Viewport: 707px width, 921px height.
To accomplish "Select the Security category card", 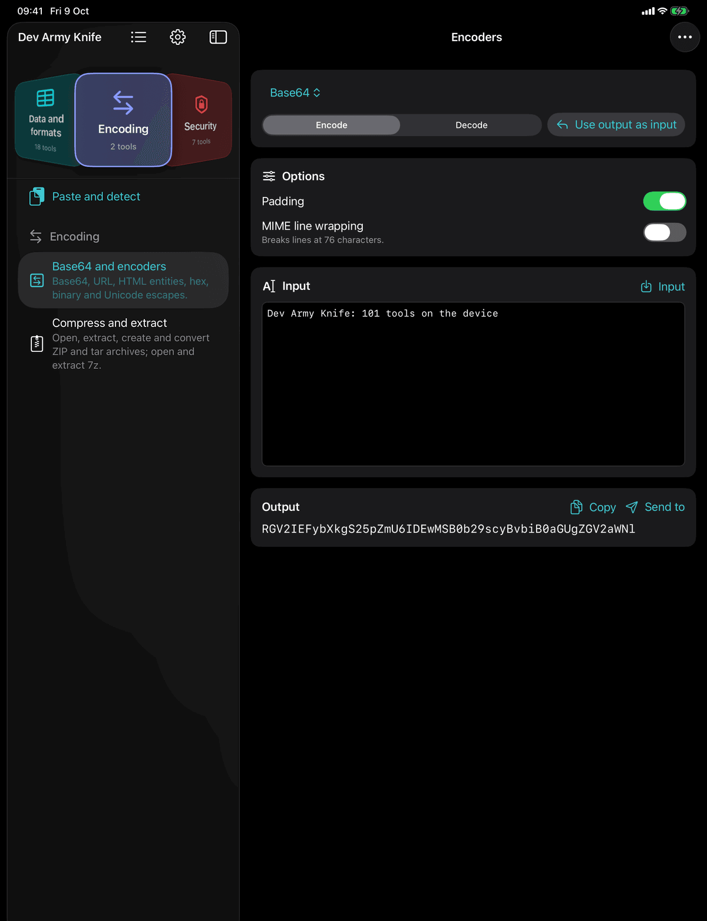I will (x=200, y=120).
